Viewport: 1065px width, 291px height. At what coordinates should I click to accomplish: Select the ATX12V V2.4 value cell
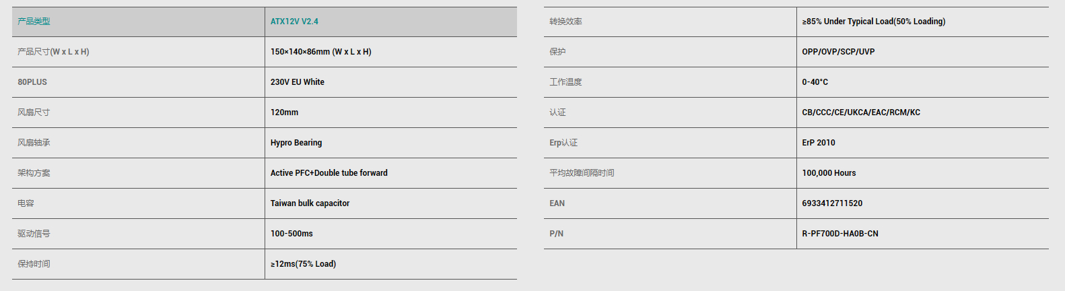coord(391,22)
